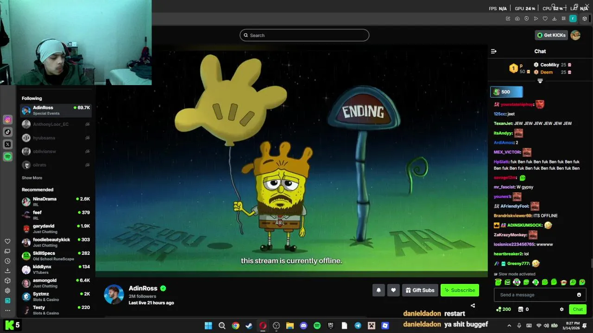Click the Brandriskviewer69 username in chat

coord(512,216)
